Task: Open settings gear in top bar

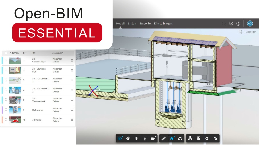Action: tap(231, 24)
